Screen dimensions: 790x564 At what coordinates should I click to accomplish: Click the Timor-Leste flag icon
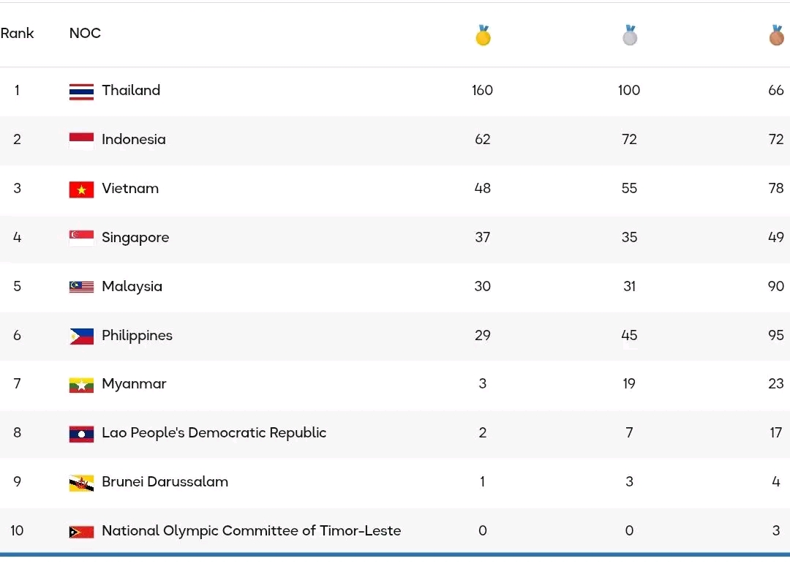[x=81, y=532]
